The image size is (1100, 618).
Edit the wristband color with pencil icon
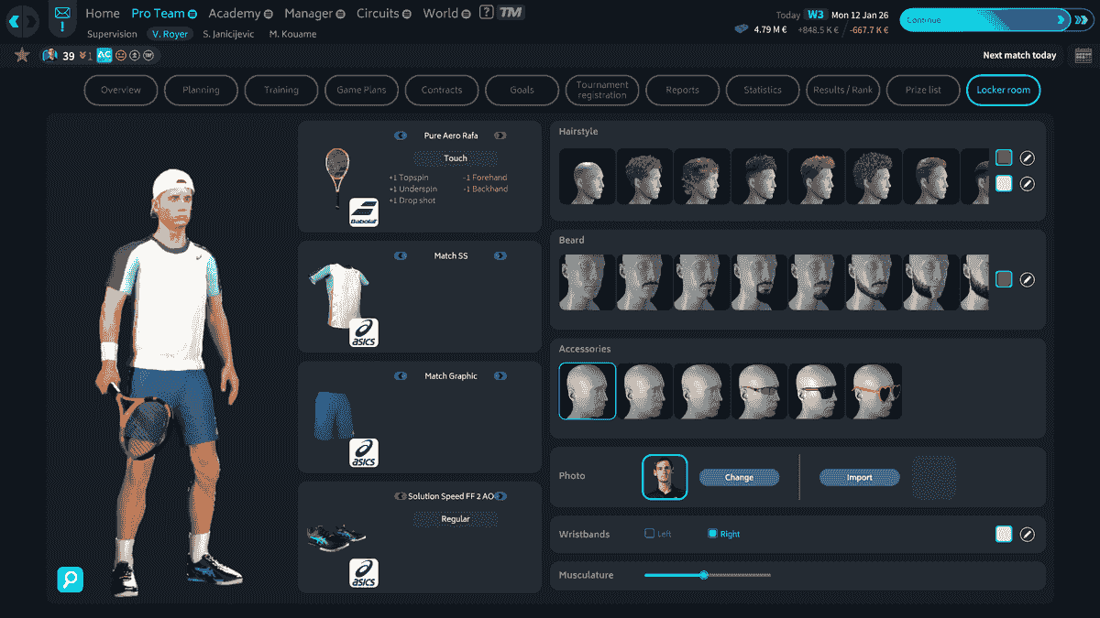coord(1028,534)
